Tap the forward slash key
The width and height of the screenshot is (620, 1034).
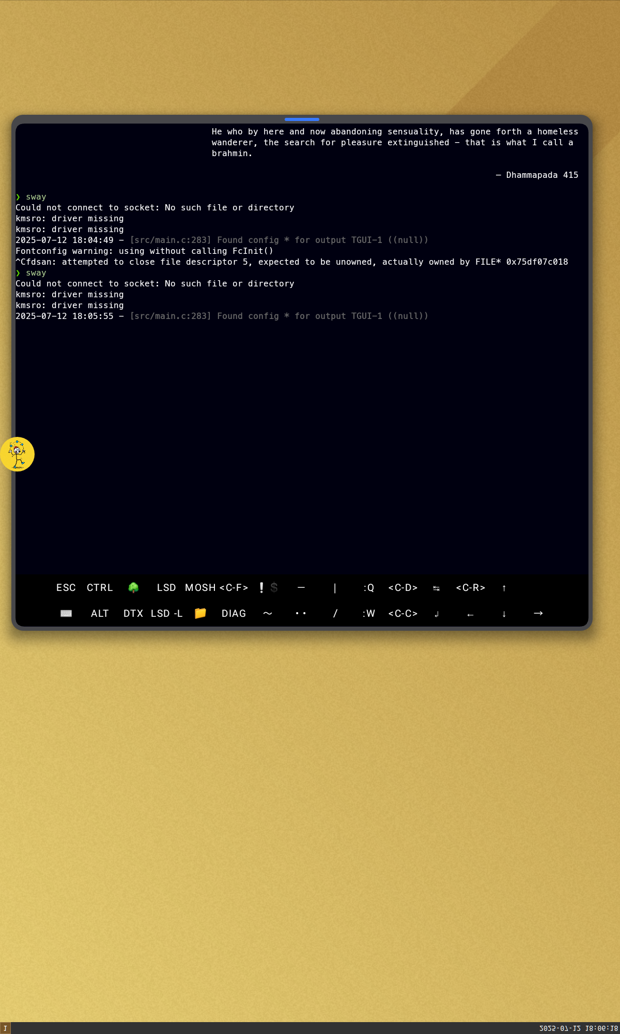tap(335, 614)
